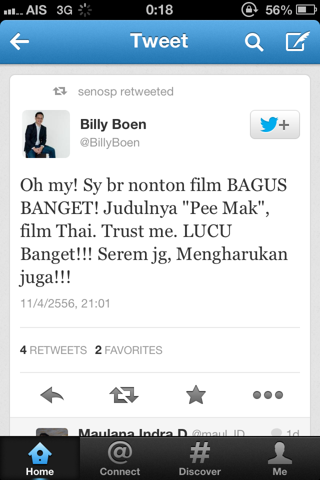The width and height of the screenshot is (320, 480).
Task: Favorite the tweet with star icon
Action: click(196, 394)
